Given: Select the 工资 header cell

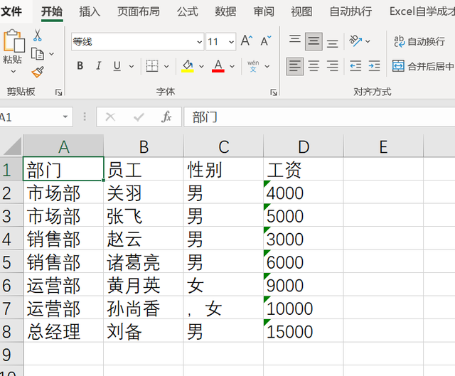Looking at the screenshot, I should click(x=304, y=169).
